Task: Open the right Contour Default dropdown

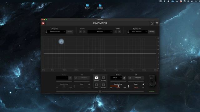Action: (x=116, y=78)
